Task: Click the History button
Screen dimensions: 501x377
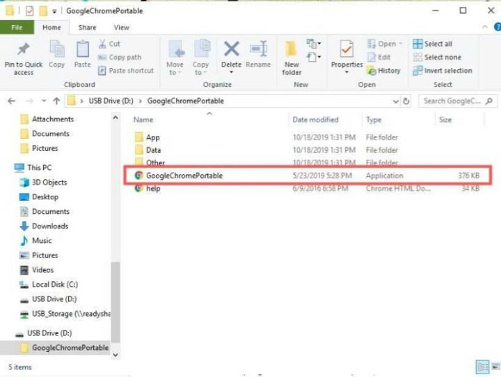Action: tap(383, 70)
